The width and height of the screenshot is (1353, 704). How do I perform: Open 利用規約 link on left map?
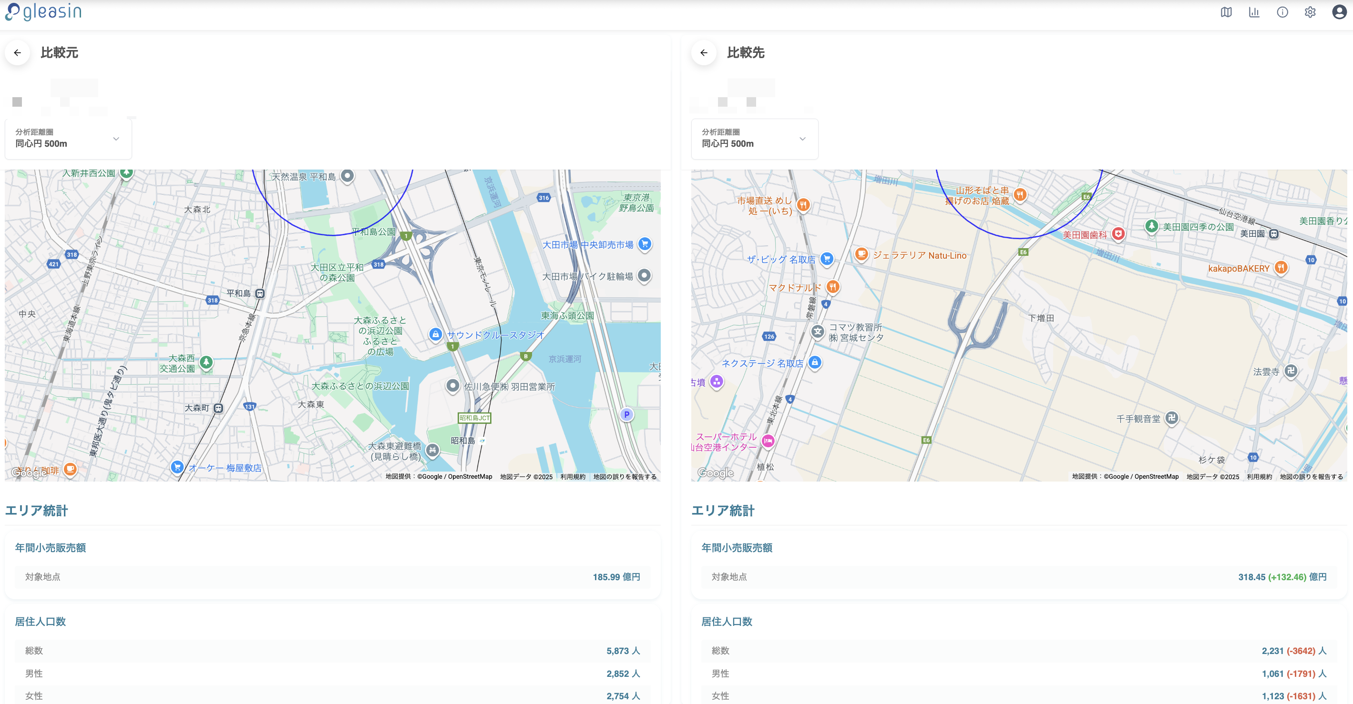point(573,477)
